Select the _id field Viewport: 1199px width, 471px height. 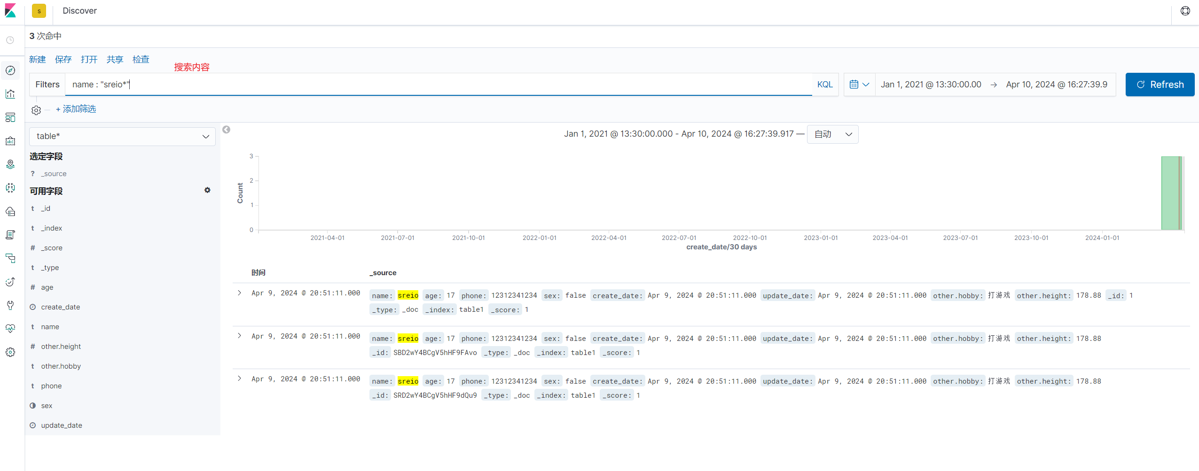(x=46, y=208)
